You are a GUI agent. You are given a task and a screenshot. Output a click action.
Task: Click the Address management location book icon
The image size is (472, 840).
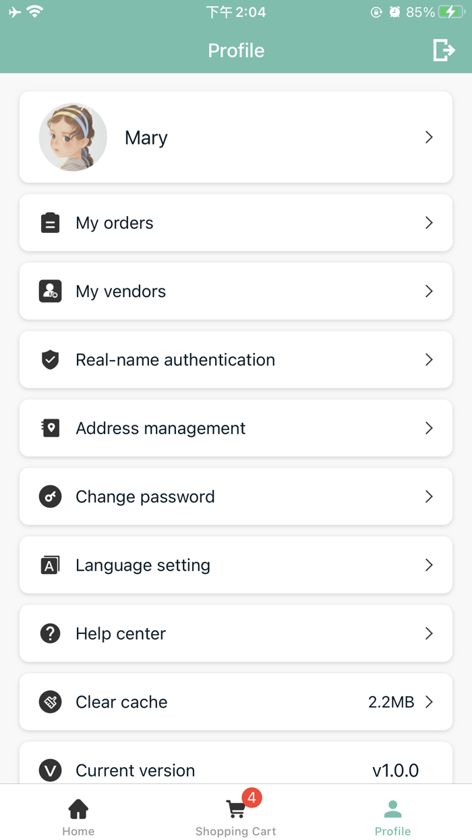point(50,428)
